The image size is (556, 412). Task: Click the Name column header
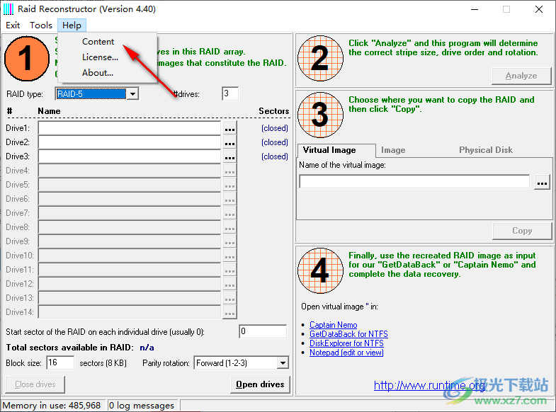point(49,111)
